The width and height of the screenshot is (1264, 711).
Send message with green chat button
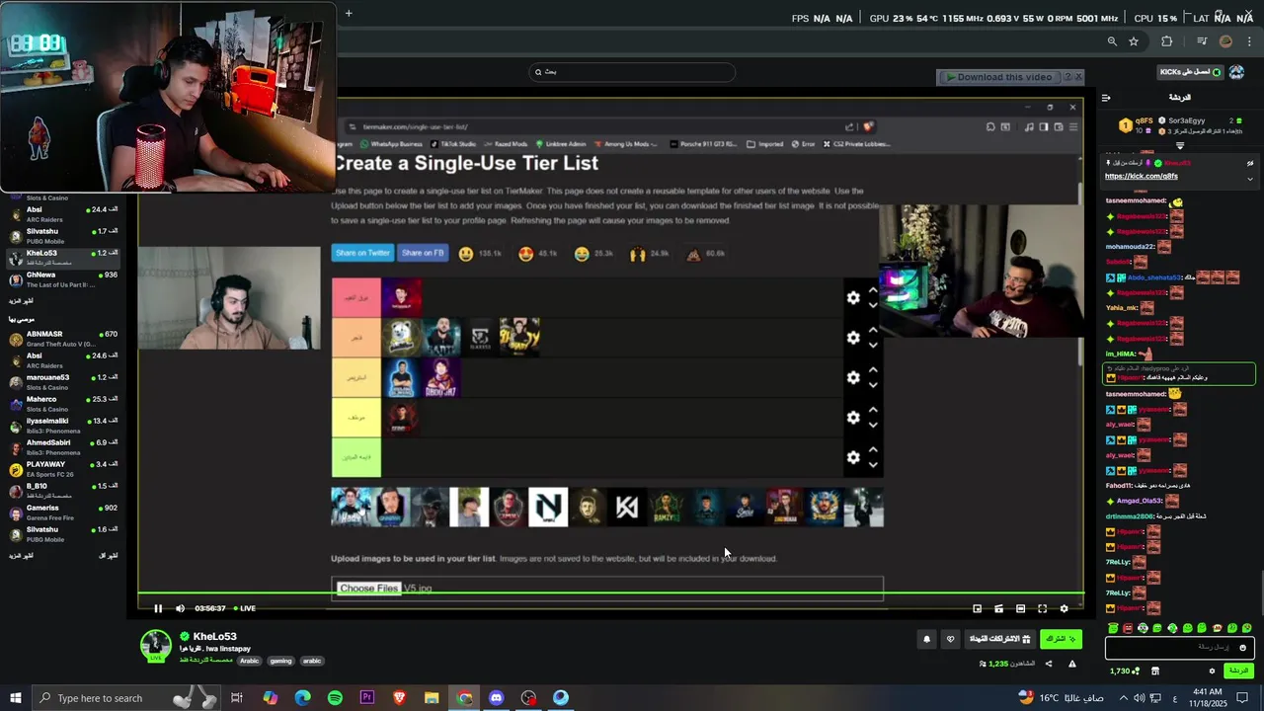1237,671
